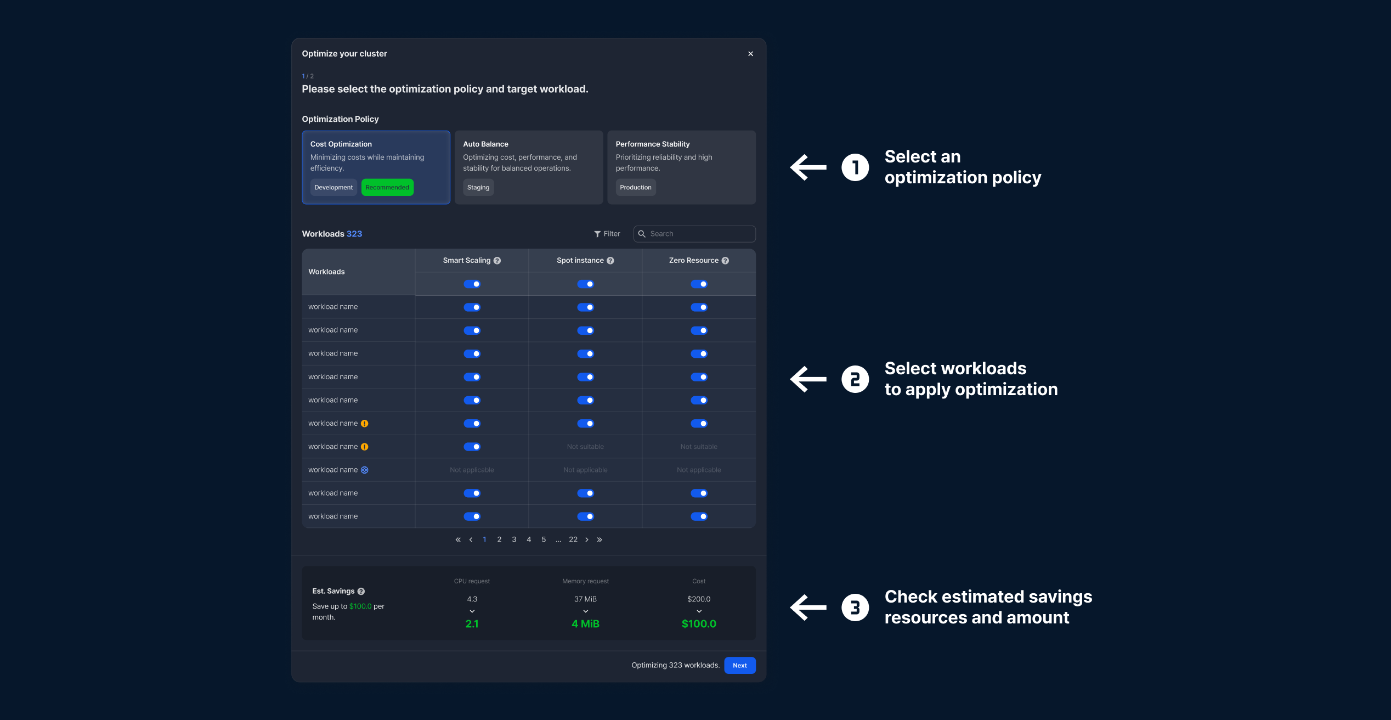Viewport: 1391px width, 720px height.
Task: Select the Performance Stability policy card
Action: click(681, 167)
